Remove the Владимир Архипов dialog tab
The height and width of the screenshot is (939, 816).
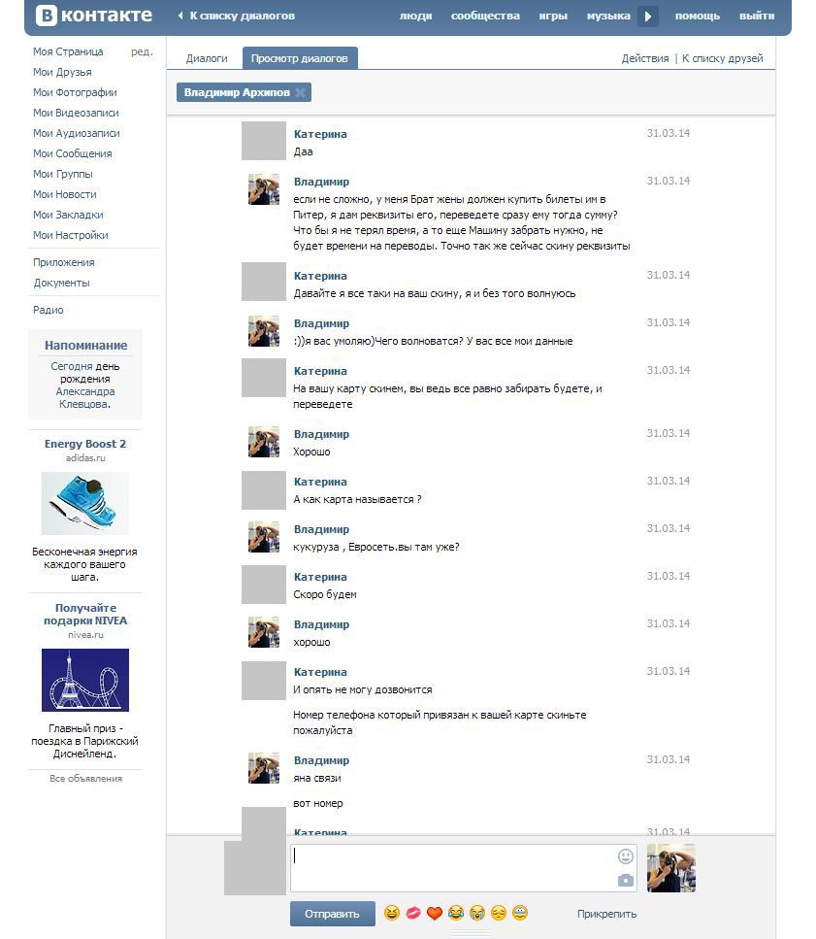(x=301, y=93)
